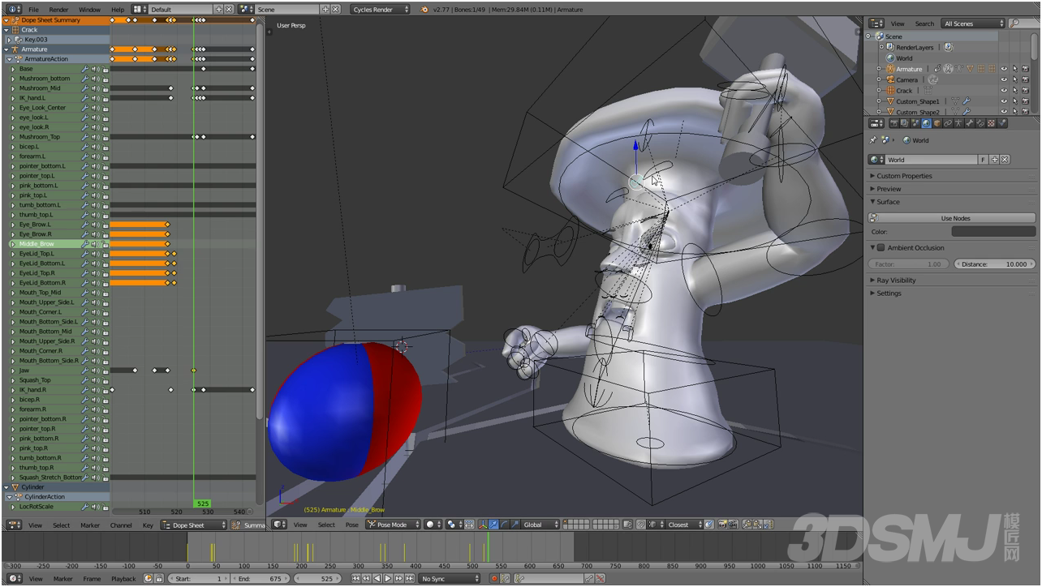Click the red auto-keyframe record button
The image size is (1042, 587).
coord(494,579)
